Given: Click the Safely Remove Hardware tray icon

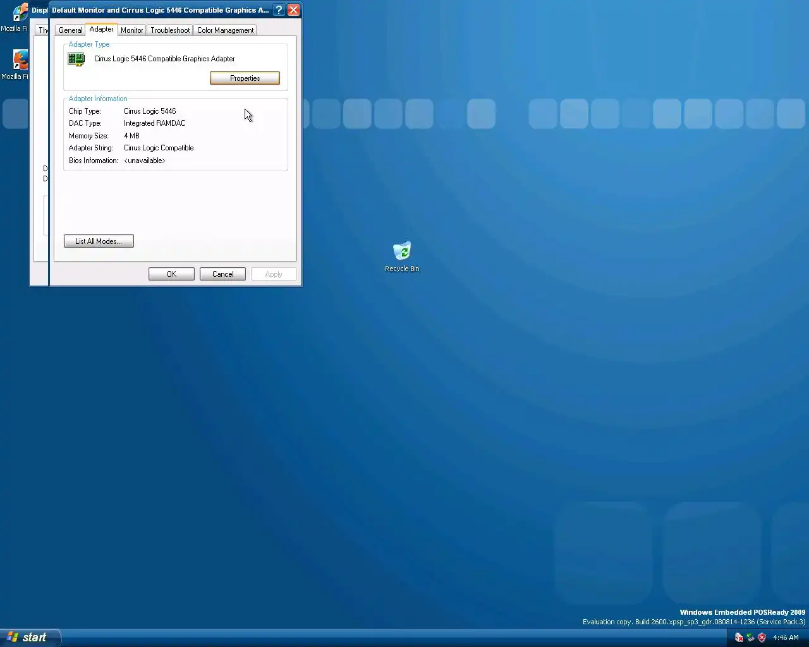Looking at the screenshot, I should tap(750, 638).
